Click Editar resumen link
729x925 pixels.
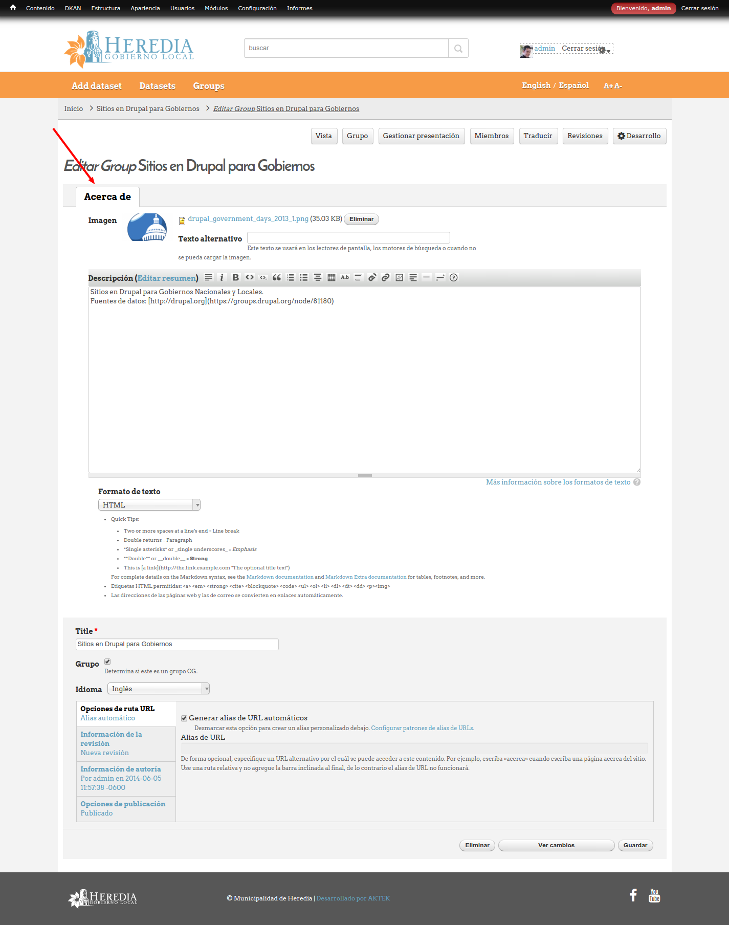click(166, 278)
